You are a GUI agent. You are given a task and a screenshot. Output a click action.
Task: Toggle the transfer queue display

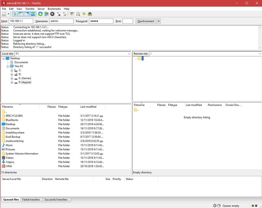point(33,14)
